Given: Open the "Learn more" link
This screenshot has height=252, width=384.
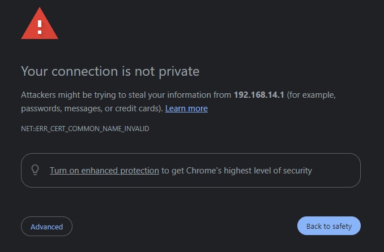Looking at the screenshot, I should pos(186,108).
